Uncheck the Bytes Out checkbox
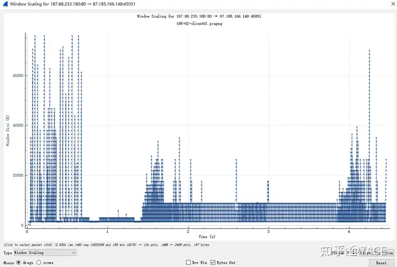 click(213, 263)
